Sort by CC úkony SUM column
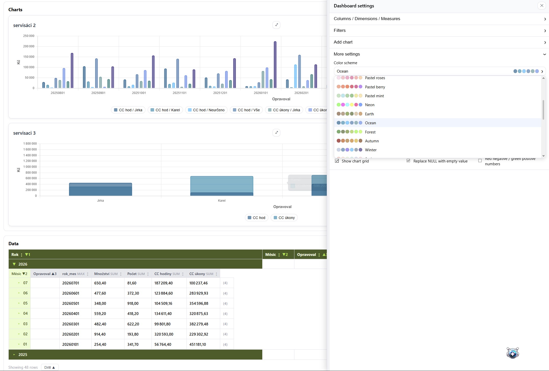 (216, 274)
